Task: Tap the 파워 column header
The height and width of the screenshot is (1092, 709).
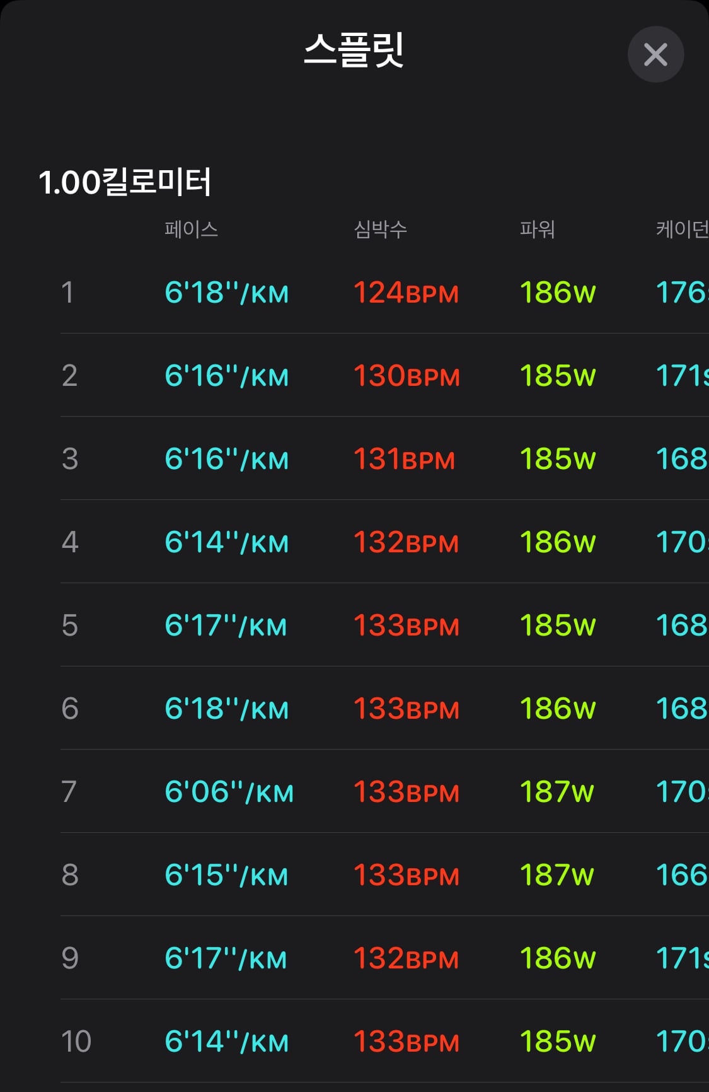Action: pyautogui.click(x=537, y=229)
